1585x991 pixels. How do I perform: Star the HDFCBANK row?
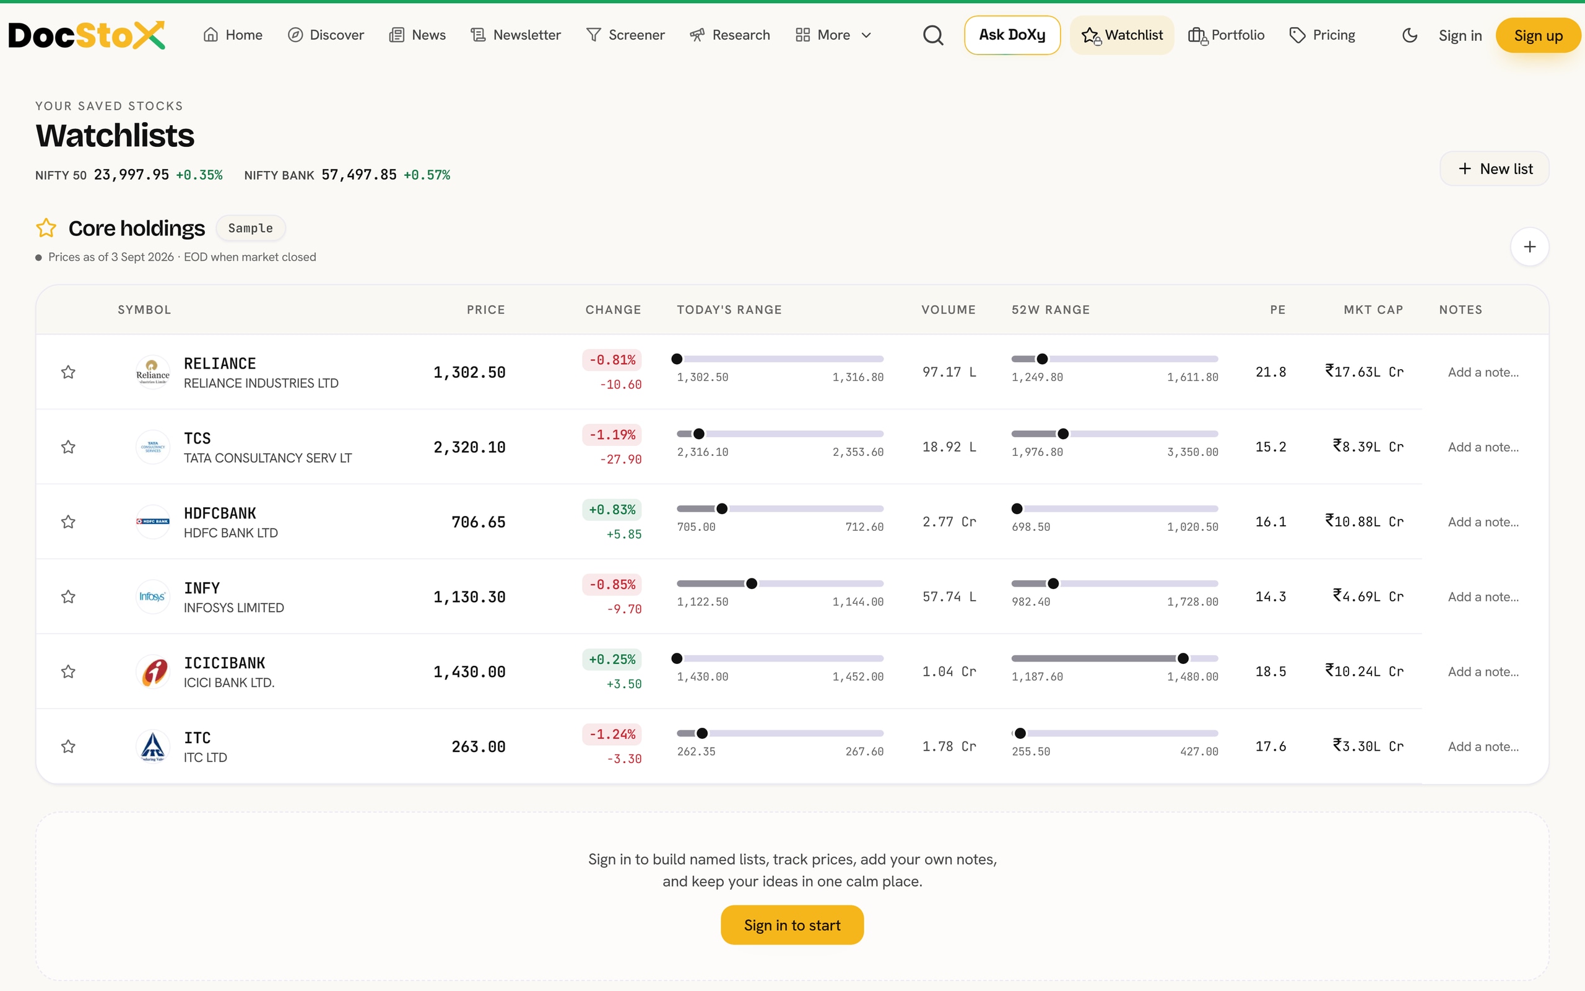point(68,522)
